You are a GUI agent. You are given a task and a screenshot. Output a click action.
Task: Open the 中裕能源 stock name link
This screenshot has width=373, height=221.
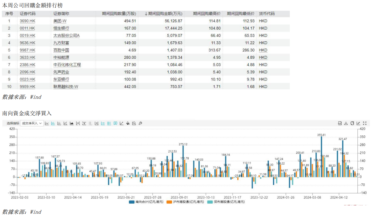click(61, 57)
